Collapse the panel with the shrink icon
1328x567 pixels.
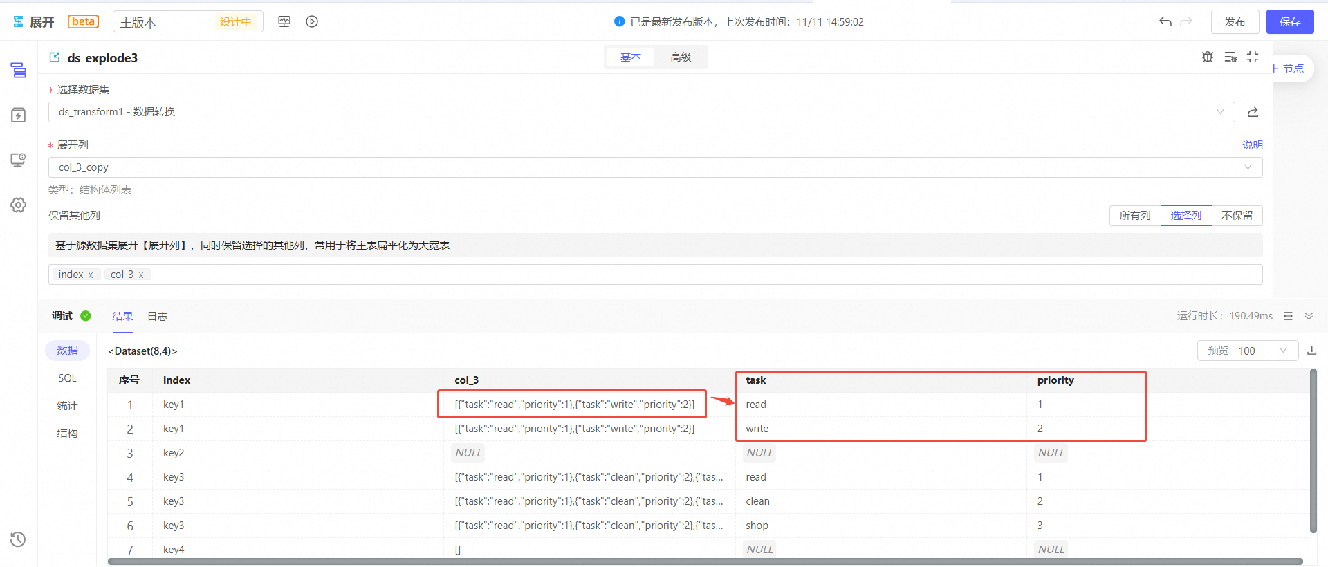pyautogui.click(x=1253, y=57)
